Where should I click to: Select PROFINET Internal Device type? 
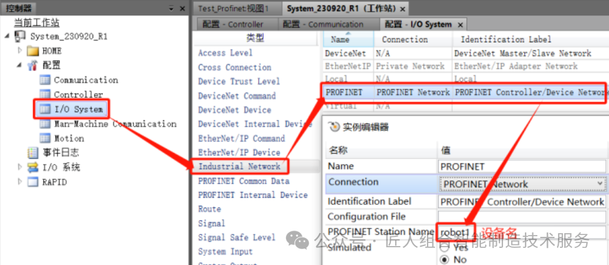(x=252, y=195)
